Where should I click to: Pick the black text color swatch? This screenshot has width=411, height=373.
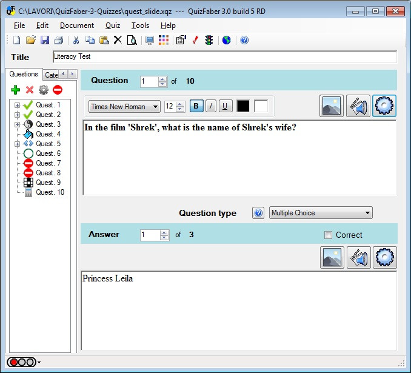243,106
